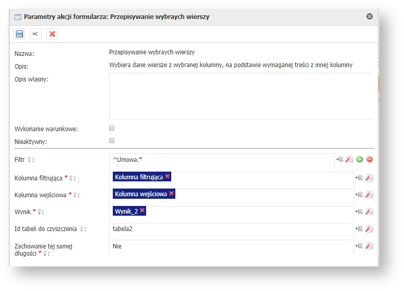Open the function editor icon for Wynik
This screenshot has height=291, width=404.
pos(369,212)
